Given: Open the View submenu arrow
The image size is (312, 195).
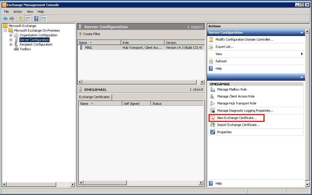Looking at the screenshot, I should point(302,54).
